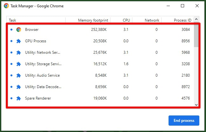Sort by the Process ID column header
This screenshot has height=132, width=206.
[177, 20]
